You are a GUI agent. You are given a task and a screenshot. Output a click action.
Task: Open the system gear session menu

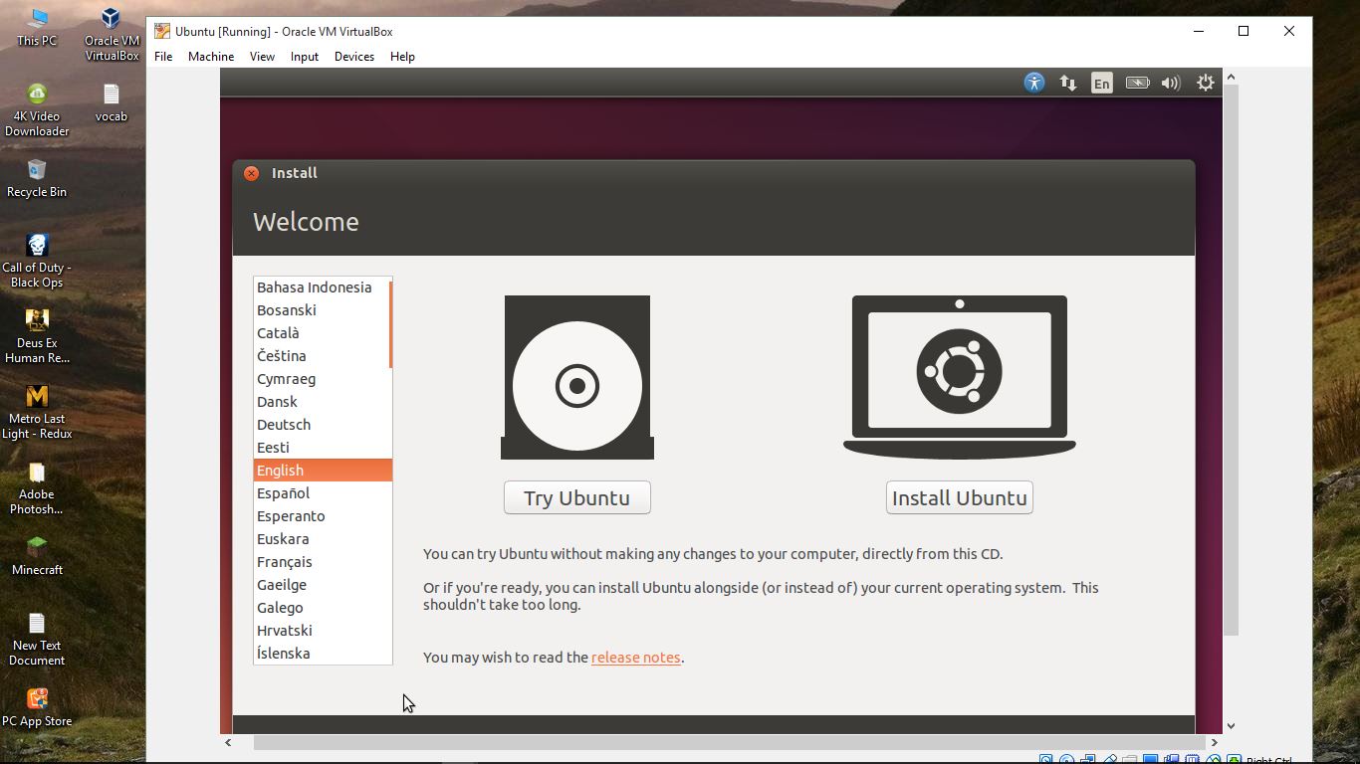[1206, 83]
